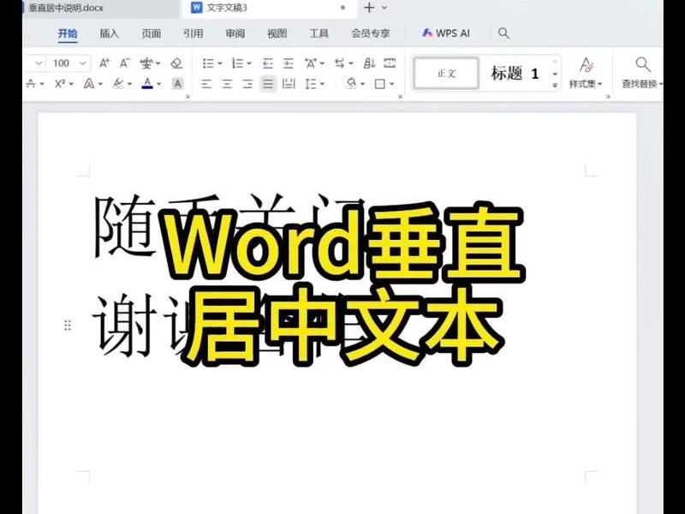Open the 会员专享 tab
Screen dimensions: 685x514
(x=371, y=33)
